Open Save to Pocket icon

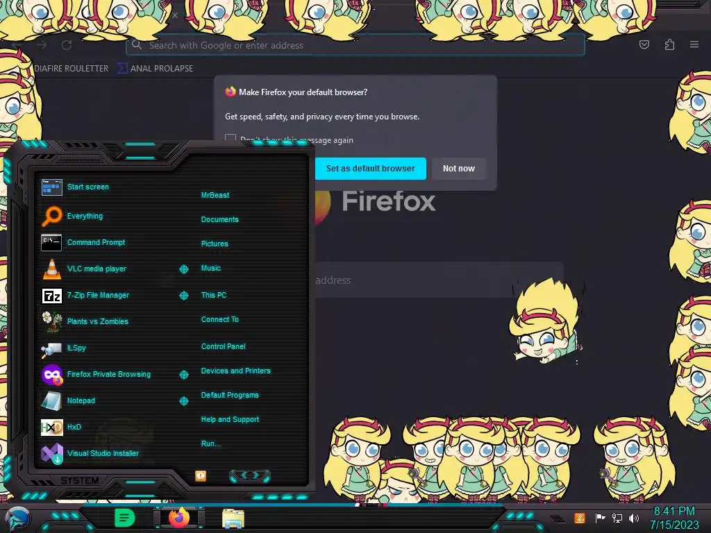(644, 44)
